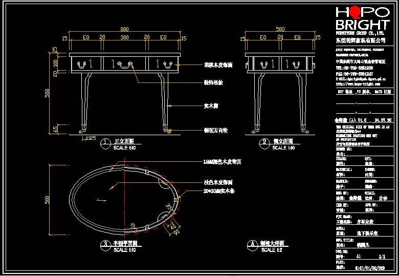
Task: Pick the left caster wheel in front elevation
Action: (x=83, y=129)
